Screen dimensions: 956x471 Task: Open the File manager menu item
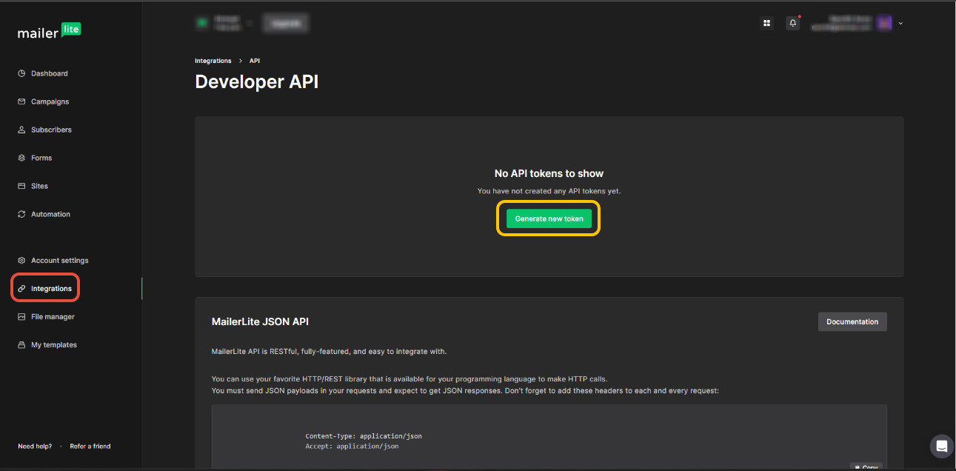point(53,317)
